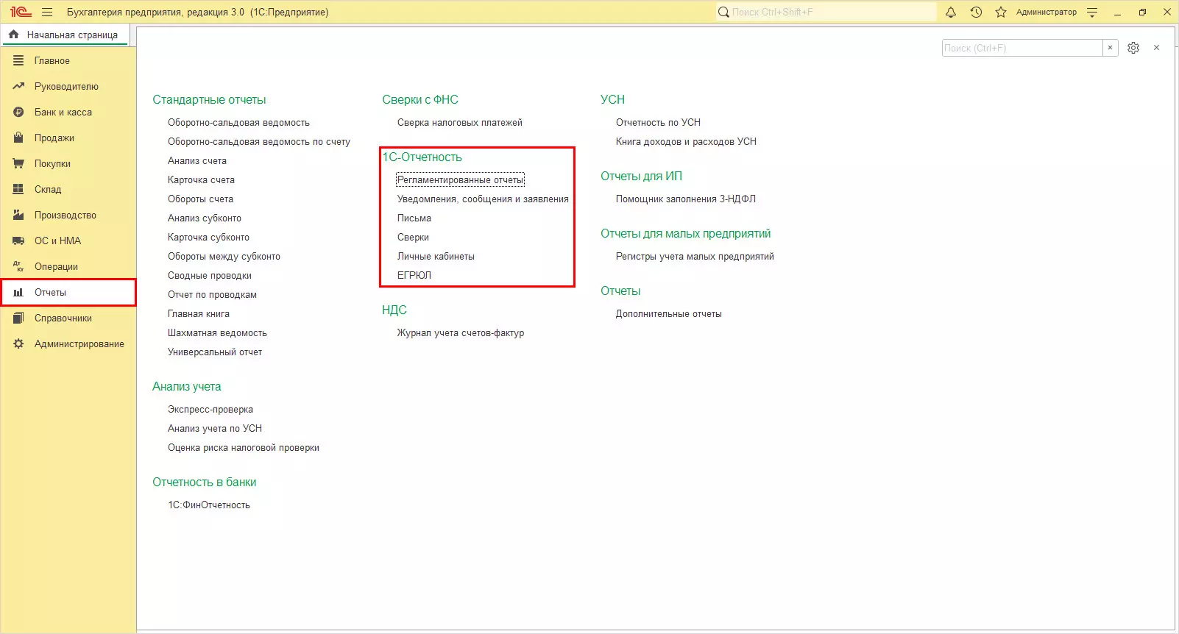Open the notifications bell icon

[x=951, y=12]
